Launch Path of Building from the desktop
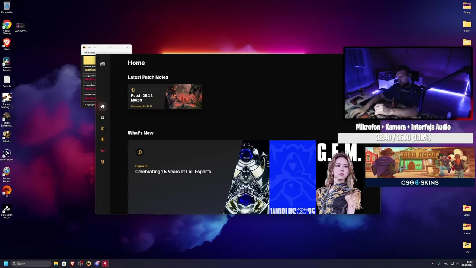The image size is (476, 268). point(7,100)
